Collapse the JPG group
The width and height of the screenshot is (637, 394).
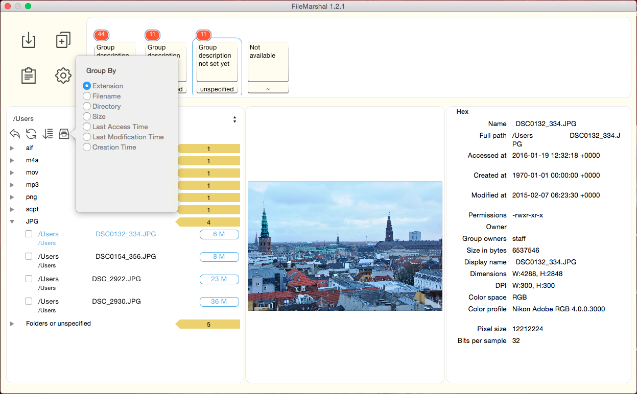pyautogui.click(x=12, y=221)
